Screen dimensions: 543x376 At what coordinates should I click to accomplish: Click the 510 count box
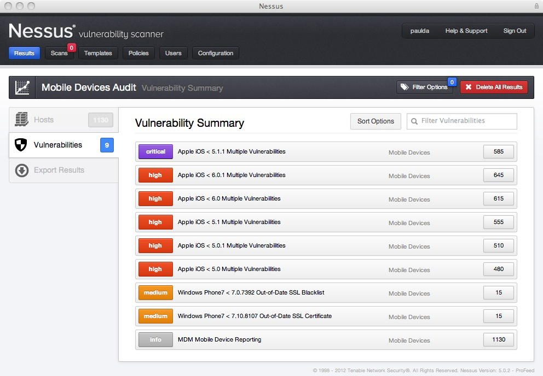coord(498,245)
